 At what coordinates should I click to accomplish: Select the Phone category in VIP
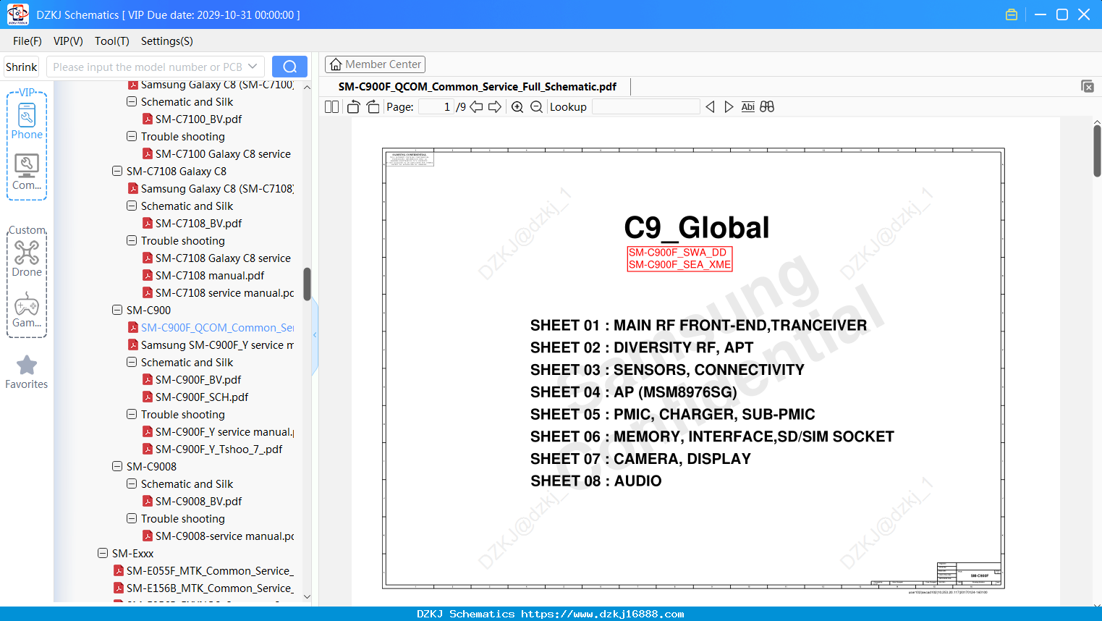point(27,121)
